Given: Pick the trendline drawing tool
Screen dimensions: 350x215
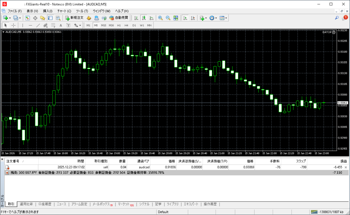Looking at the screenshot, I should click(38, 25).
